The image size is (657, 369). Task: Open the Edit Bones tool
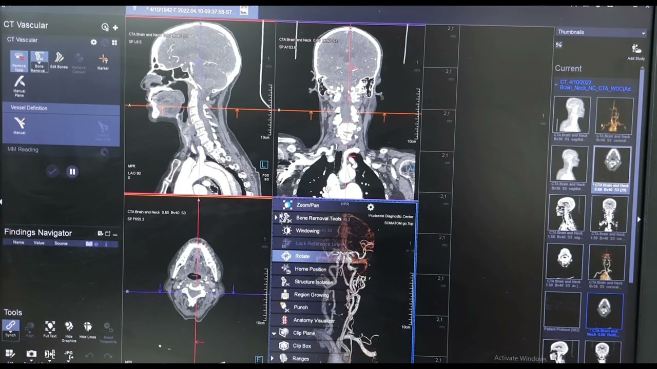point(59,60)
